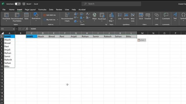
Task: Select cell J1 containing Rakesh
Action: (109, 36)
